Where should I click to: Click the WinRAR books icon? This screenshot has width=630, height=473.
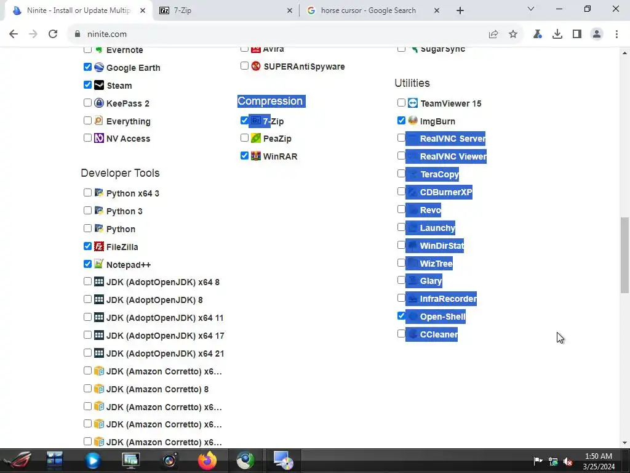tap(256, 156)
